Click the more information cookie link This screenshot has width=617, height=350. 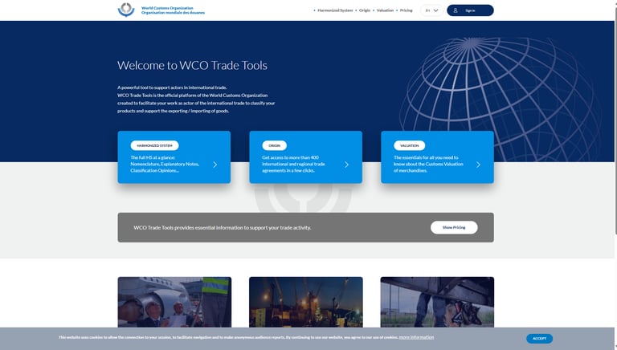tap(416, 337)
